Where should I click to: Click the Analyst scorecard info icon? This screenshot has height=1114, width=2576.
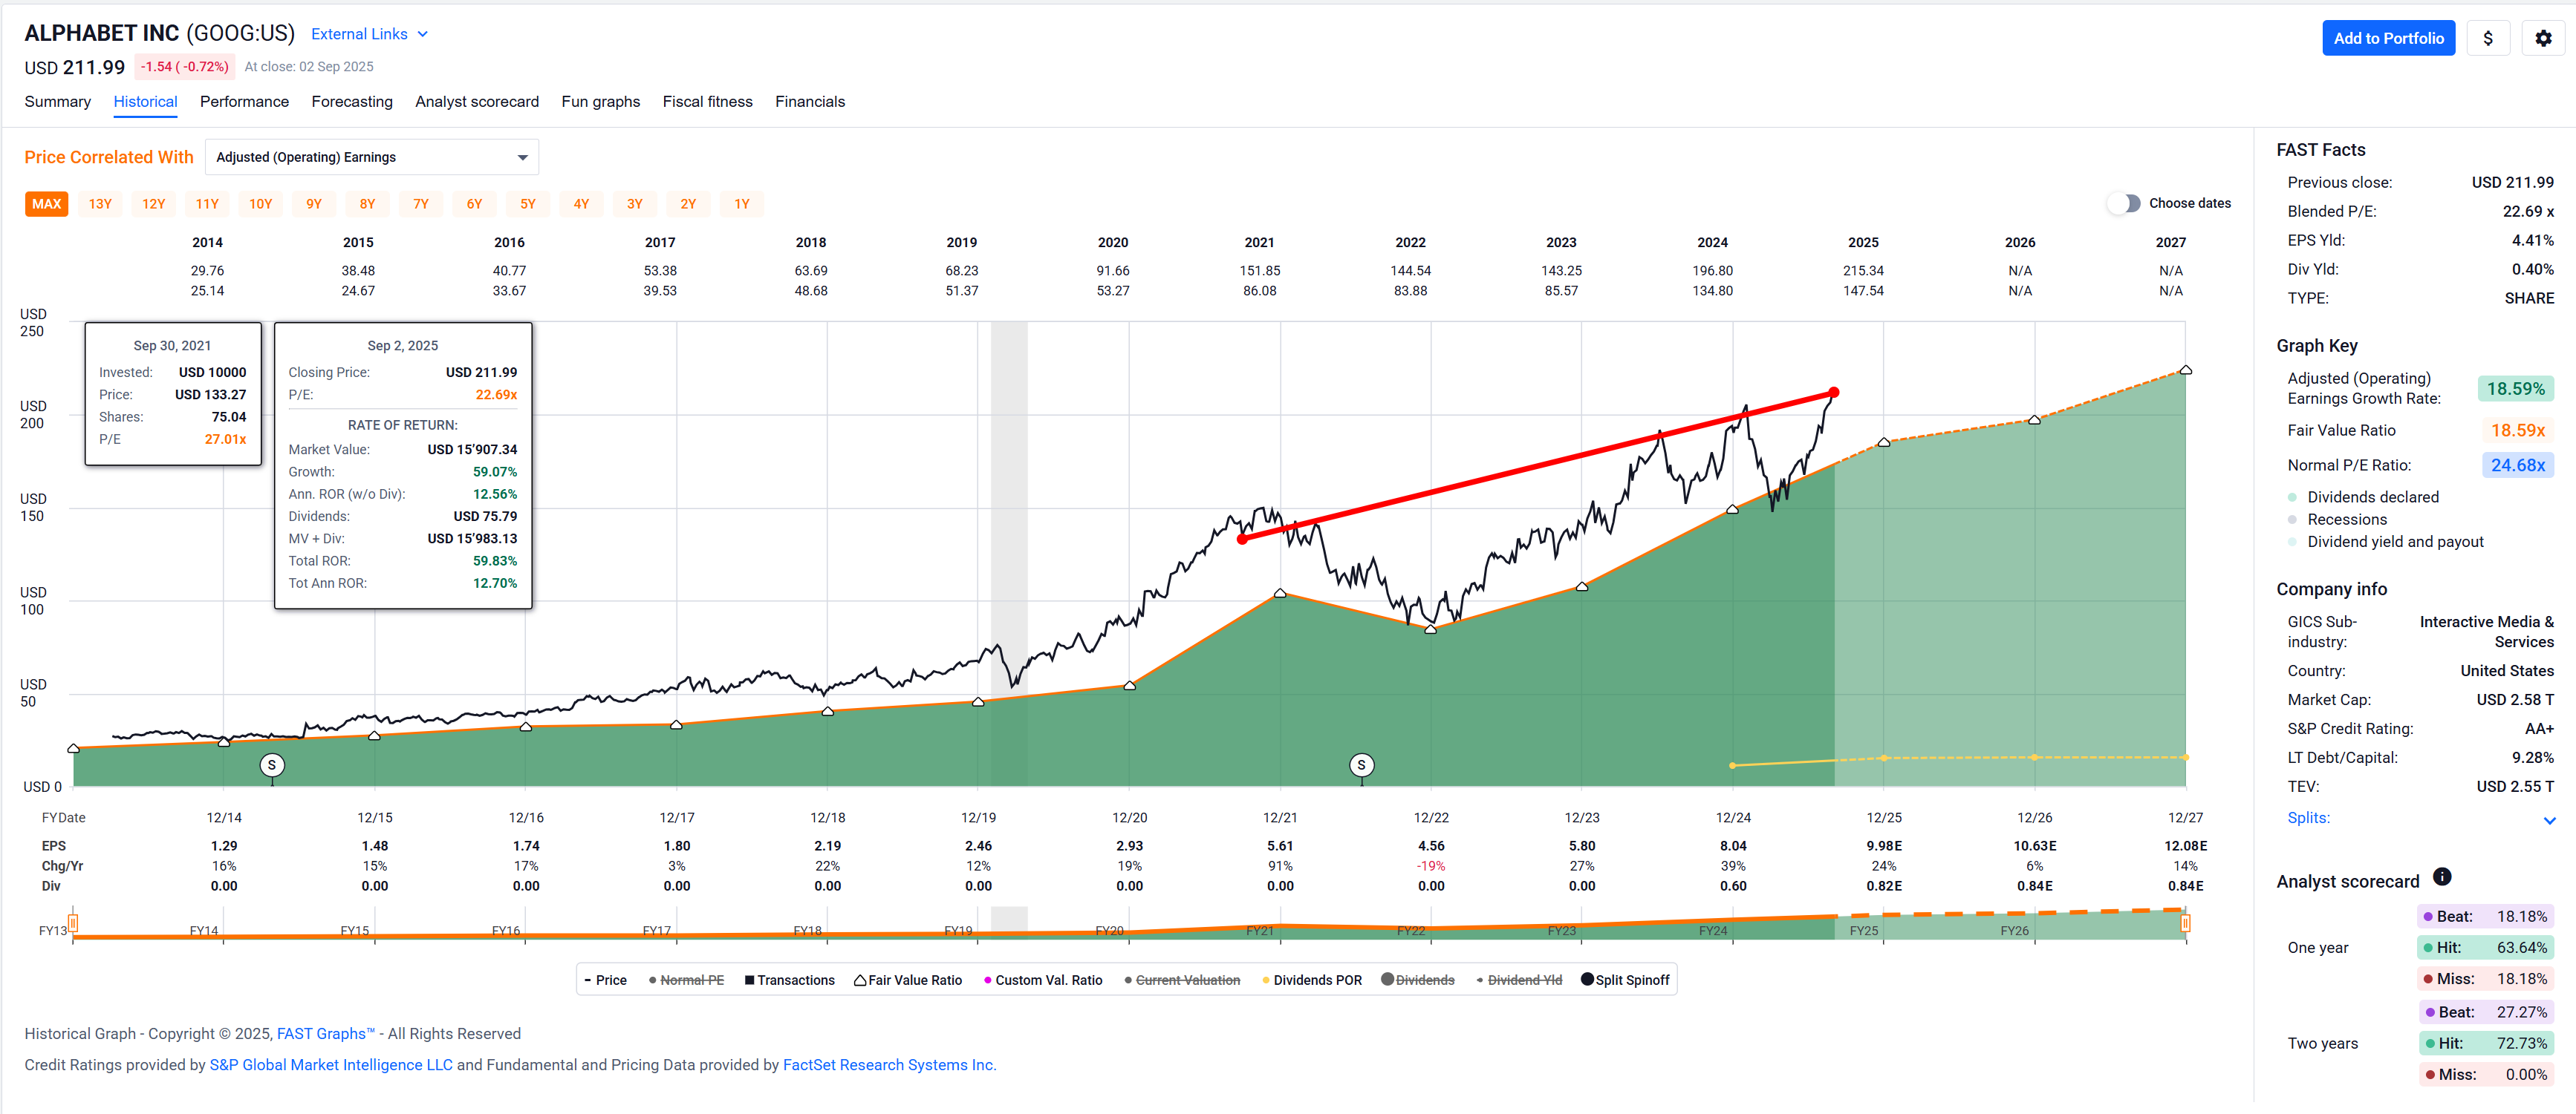[x=2441, y=877]
